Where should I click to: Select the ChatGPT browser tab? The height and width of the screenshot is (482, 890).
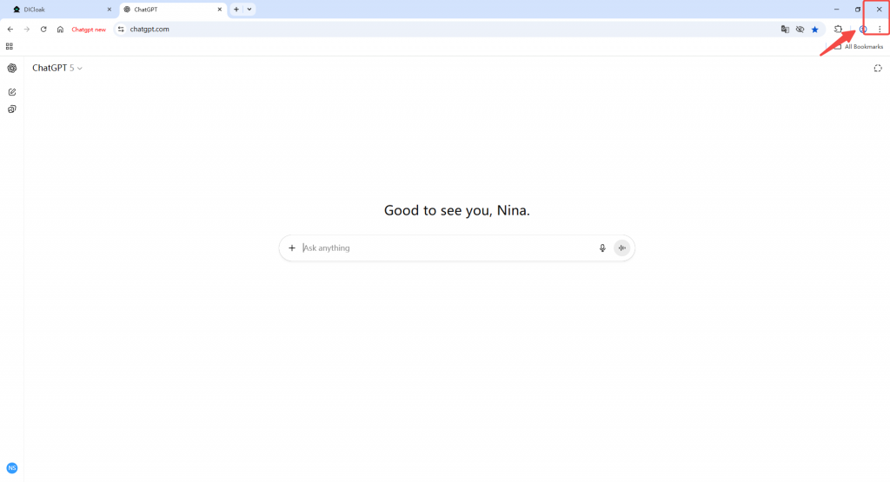[172, 10]
